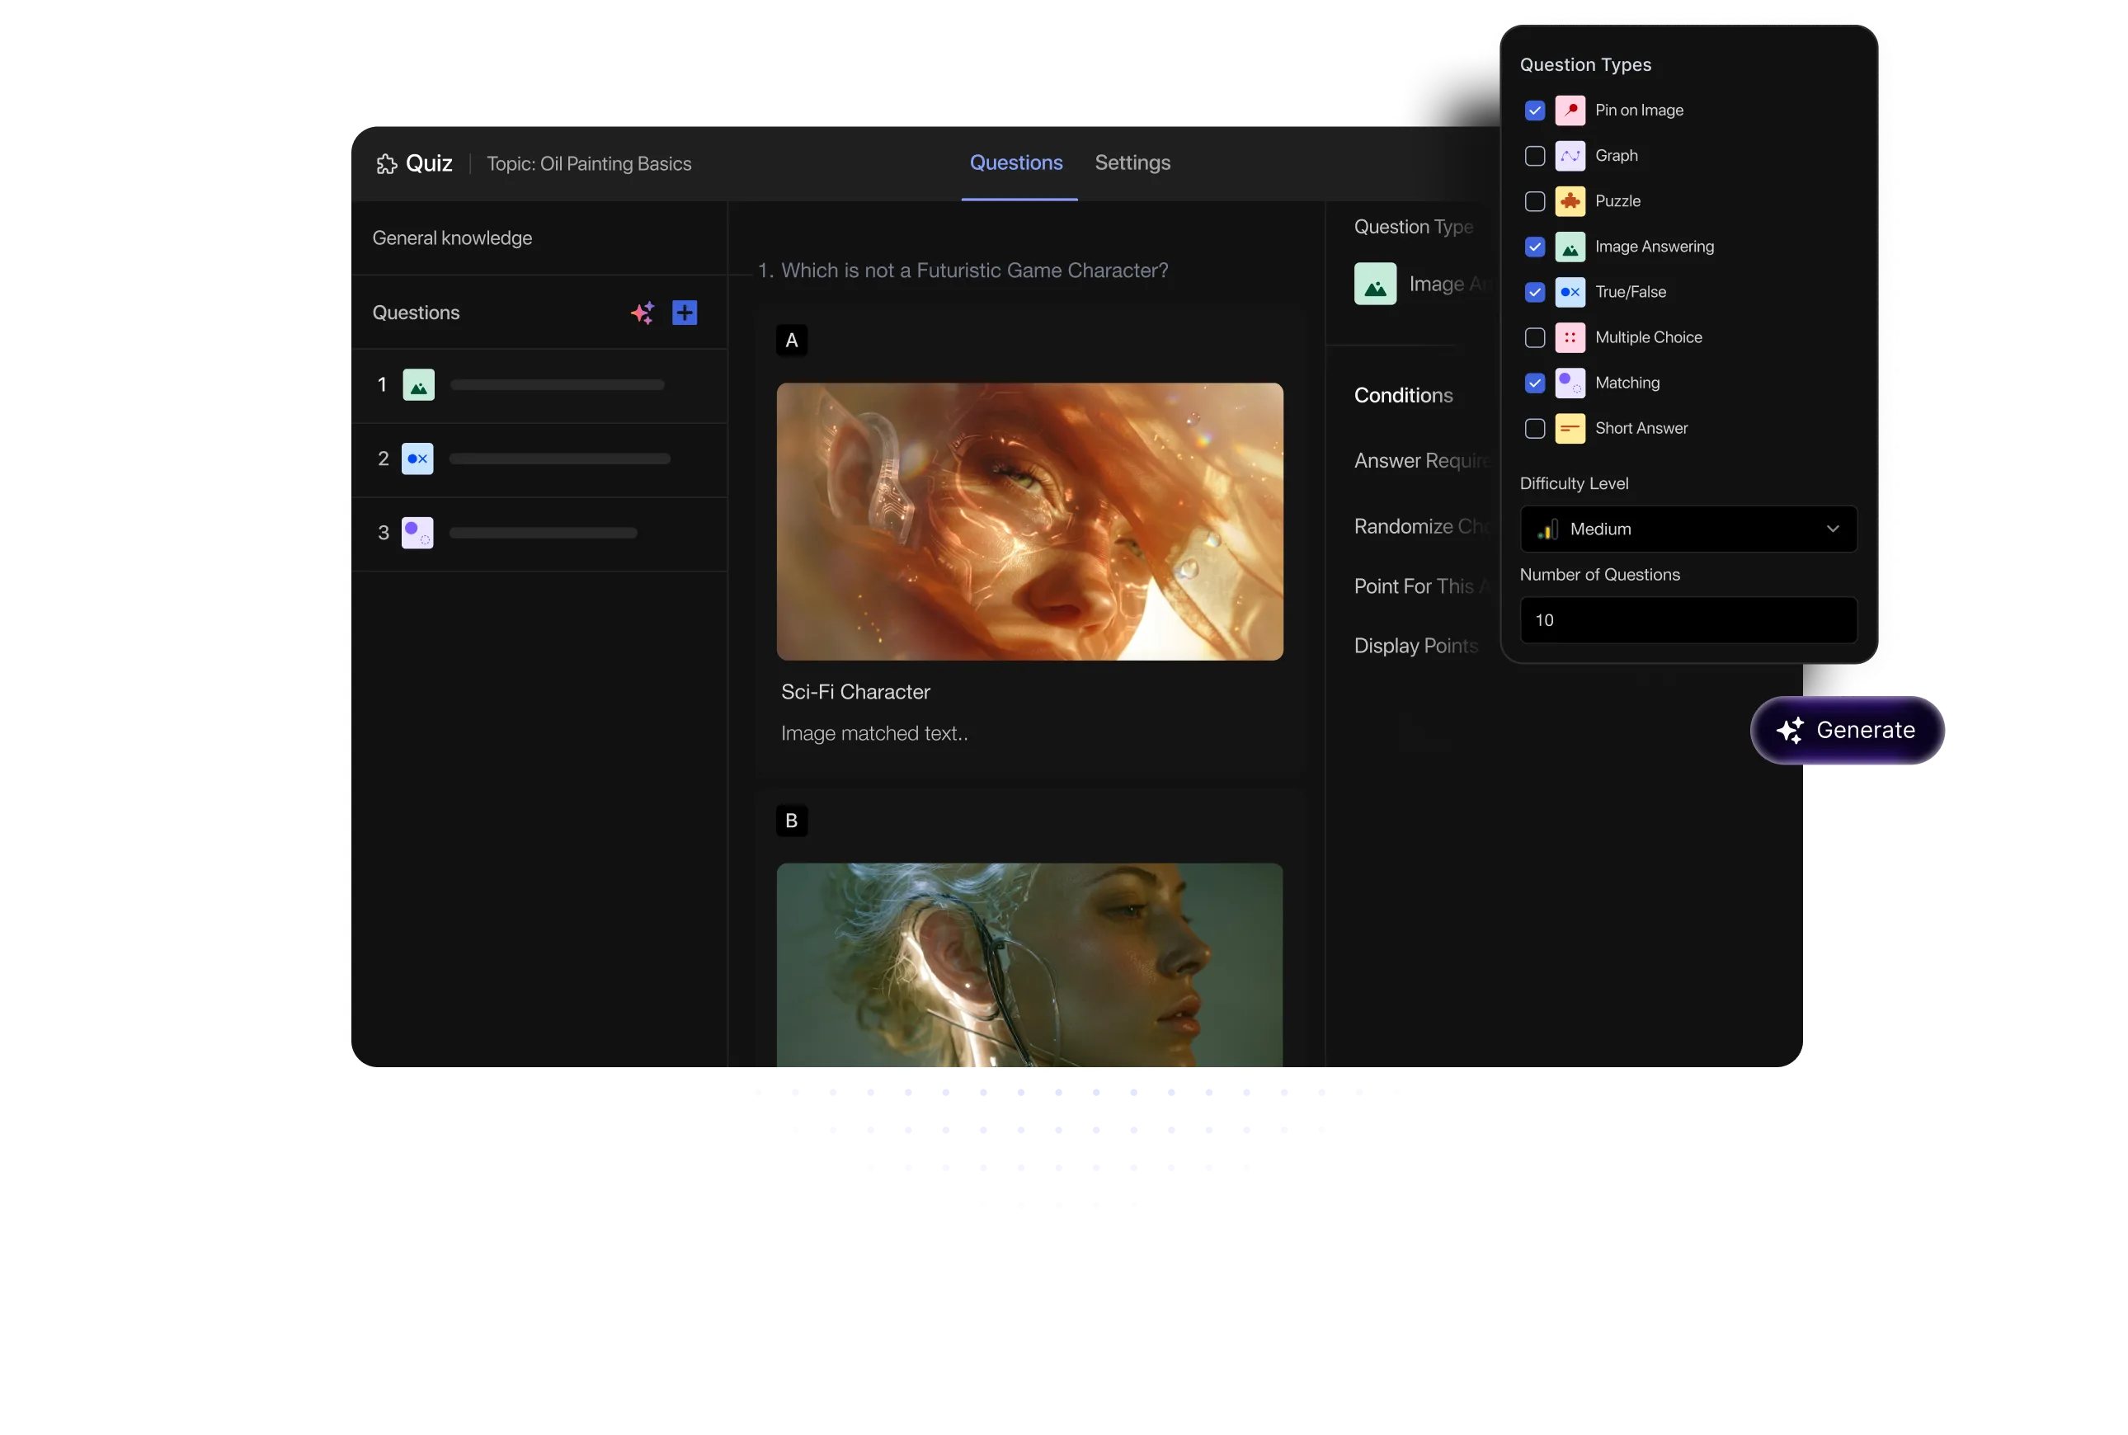Uncheck the True/False checkbox
The width and height of the screenshot is (2128, 1435).
pyautogui.click(x=1535, y=292)
